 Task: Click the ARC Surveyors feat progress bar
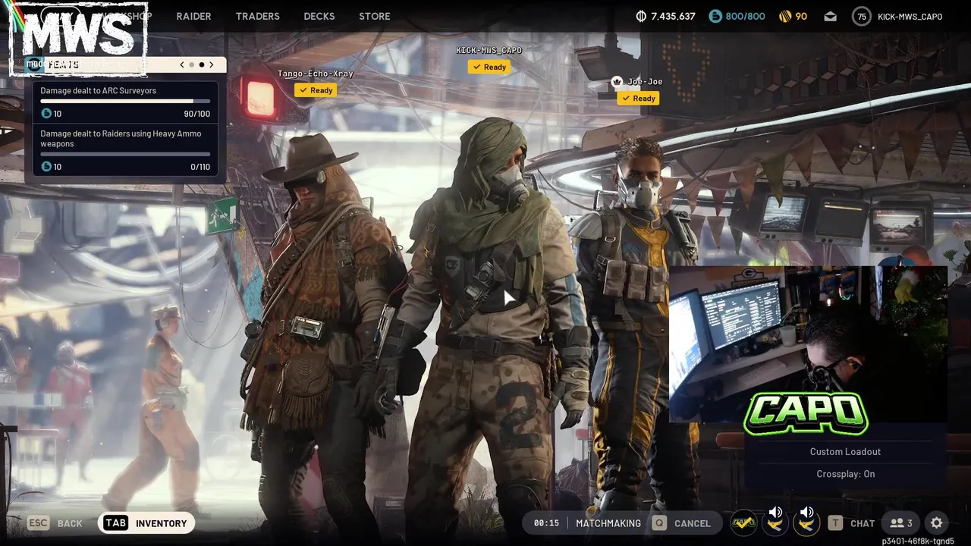click(x=125, y=101)
